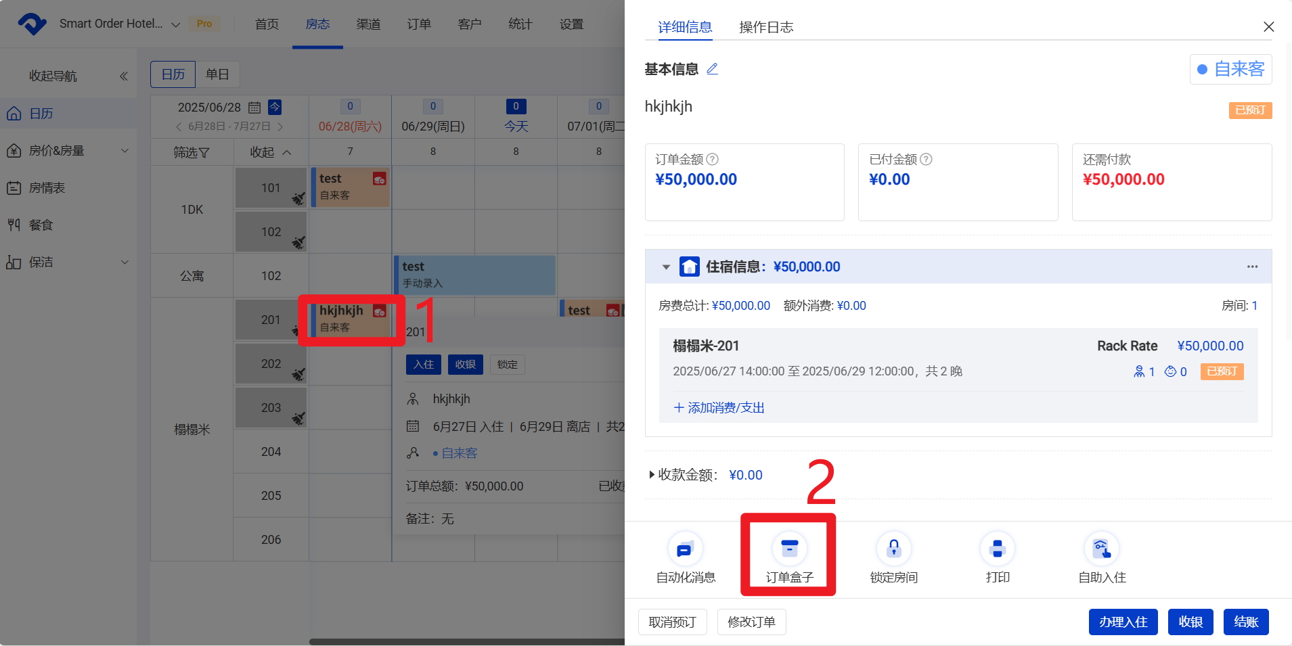Screen dimensions: 1292x646
Task: Click the 取消预订 button
Action: click(x=672, y=622)
